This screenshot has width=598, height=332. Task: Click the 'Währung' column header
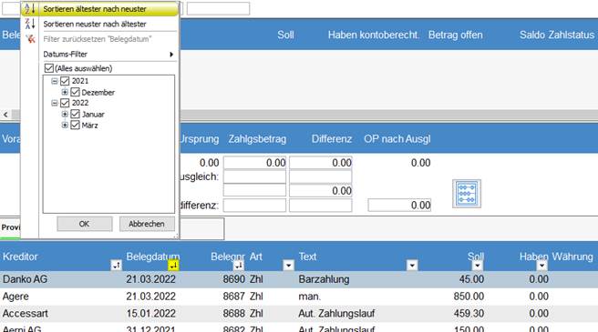(x=572, y=257)
